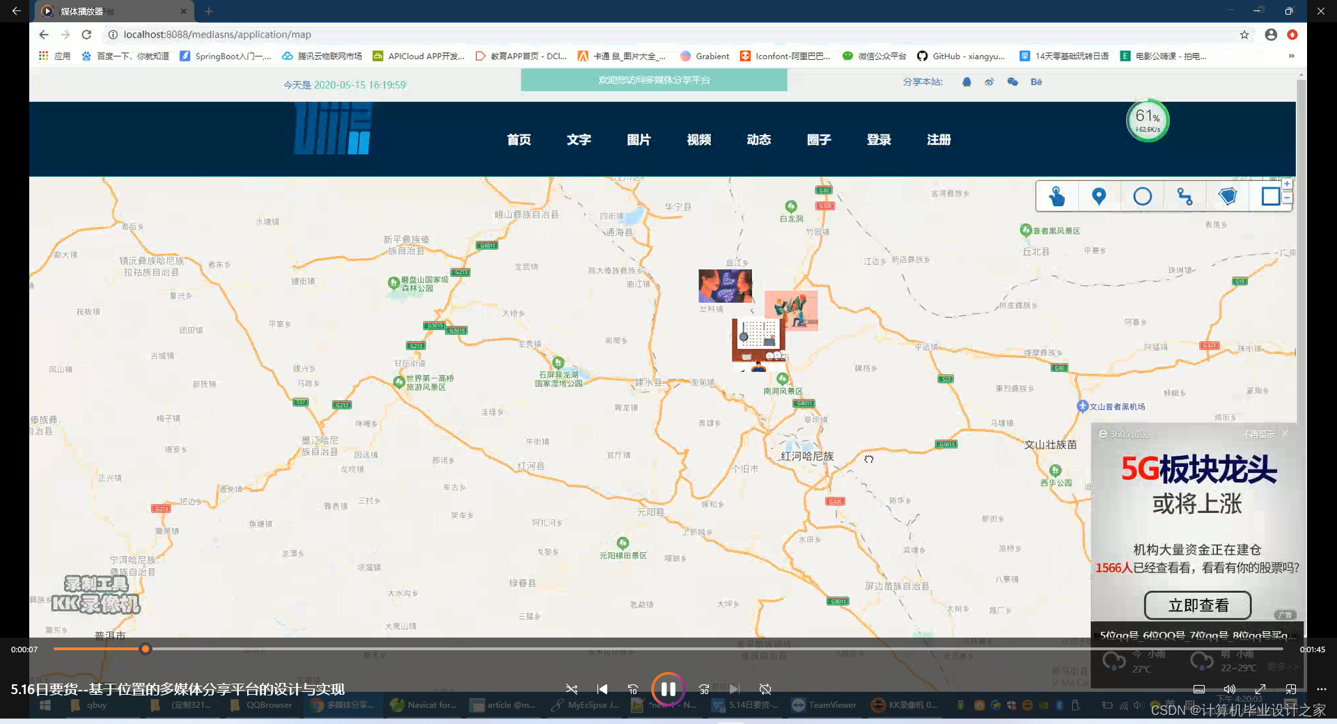Screen dimensions: 1337x724
Task: Open the 动态 nav item
Action: tap(758, 139)
